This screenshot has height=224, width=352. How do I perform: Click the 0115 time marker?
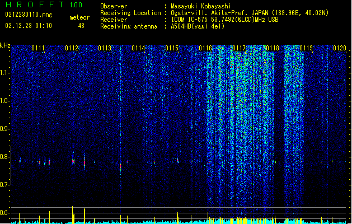click(172, 48)
